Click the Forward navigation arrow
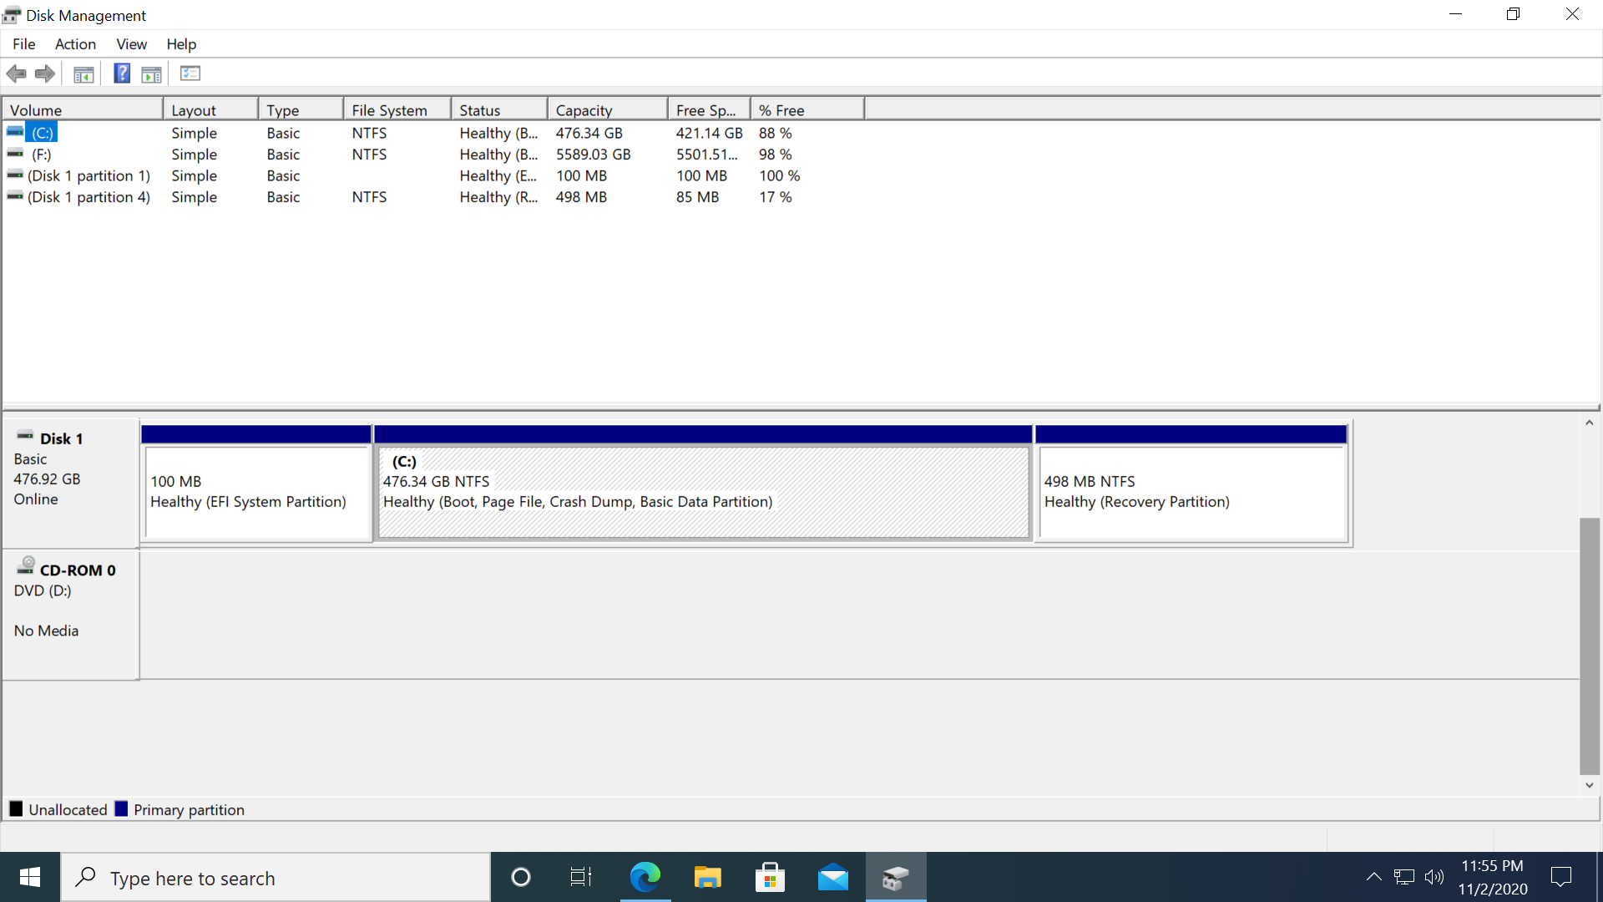The width and height of the screenshot is (1603, 902). 44,73
